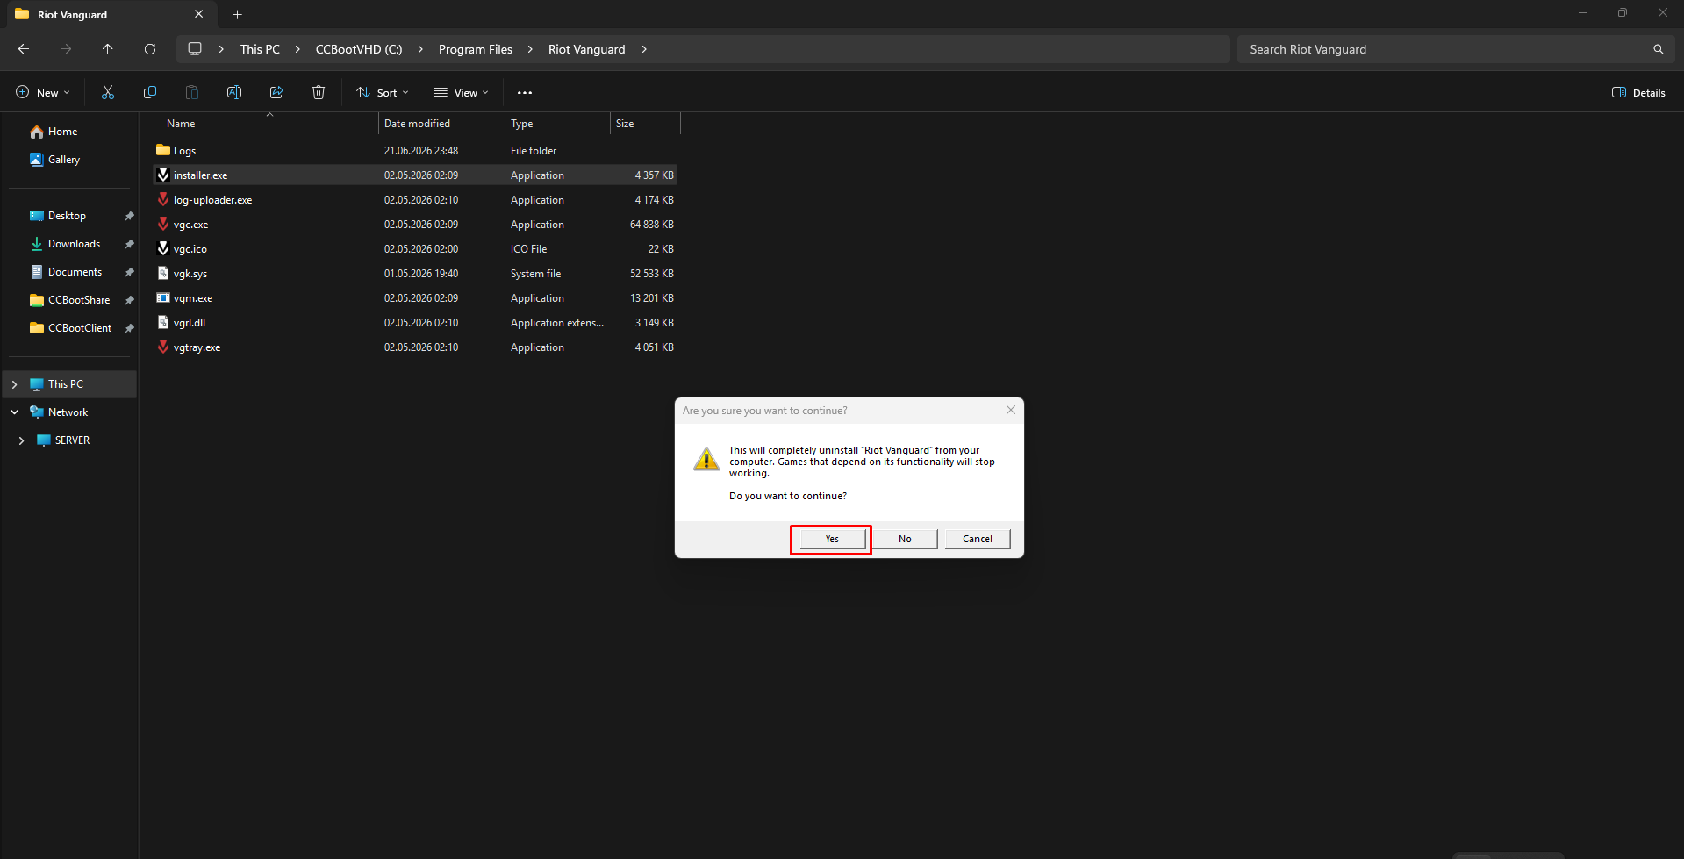The height and width of the screenshot is (859, 1684).
Task: Open Documents in quick access
Action: pos(75,272)
